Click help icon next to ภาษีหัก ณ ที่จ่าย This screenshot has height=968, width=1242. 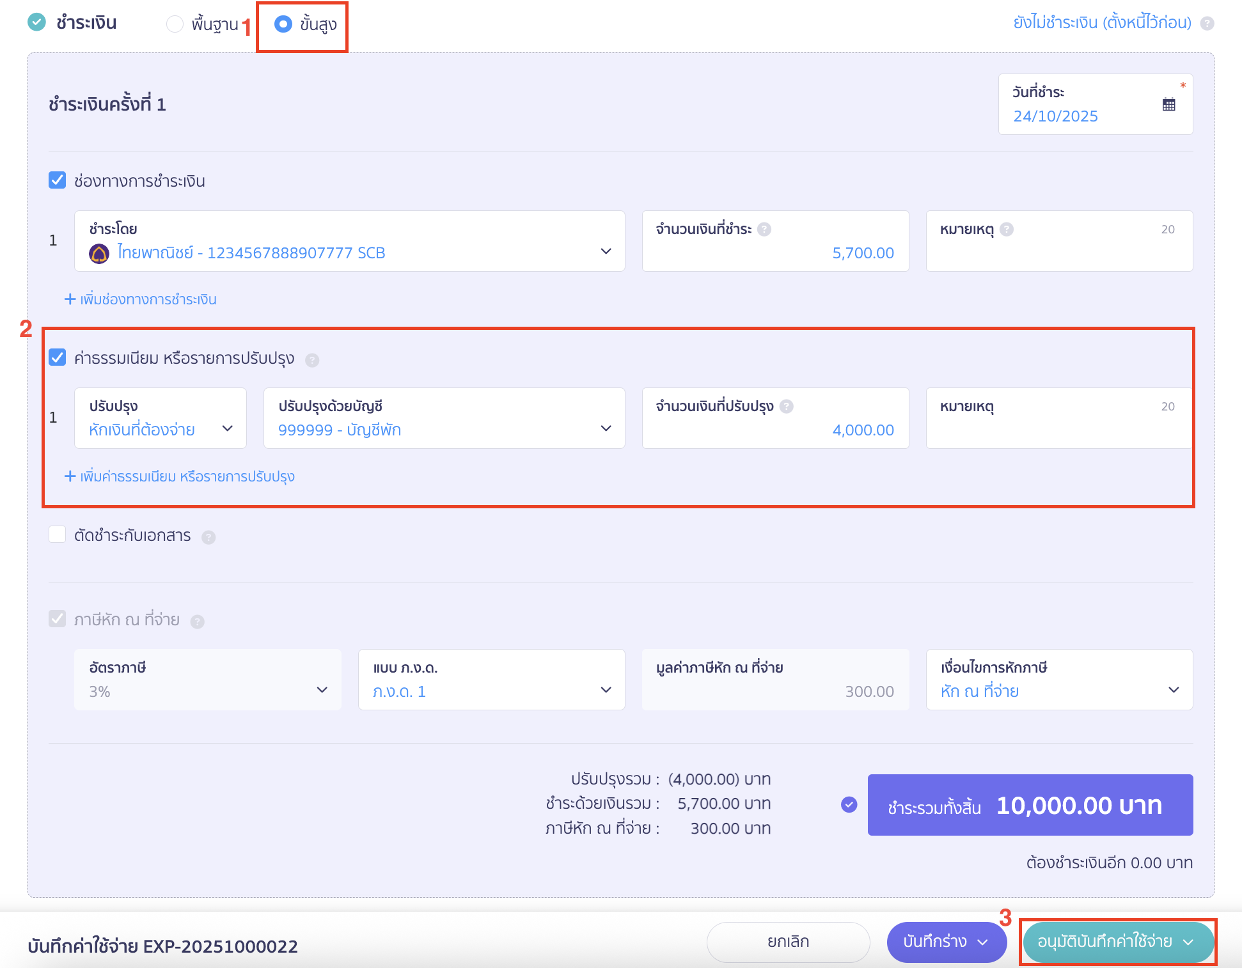coord(198,621)
